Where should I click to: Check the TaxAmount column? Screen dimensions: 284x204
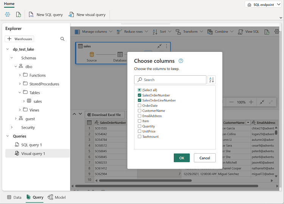click(x=139, y=137)
